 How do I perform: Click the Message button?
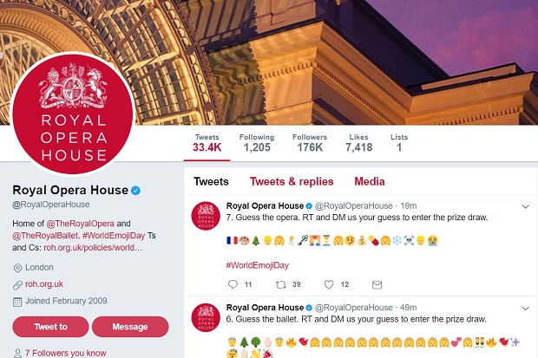point(130,327)
